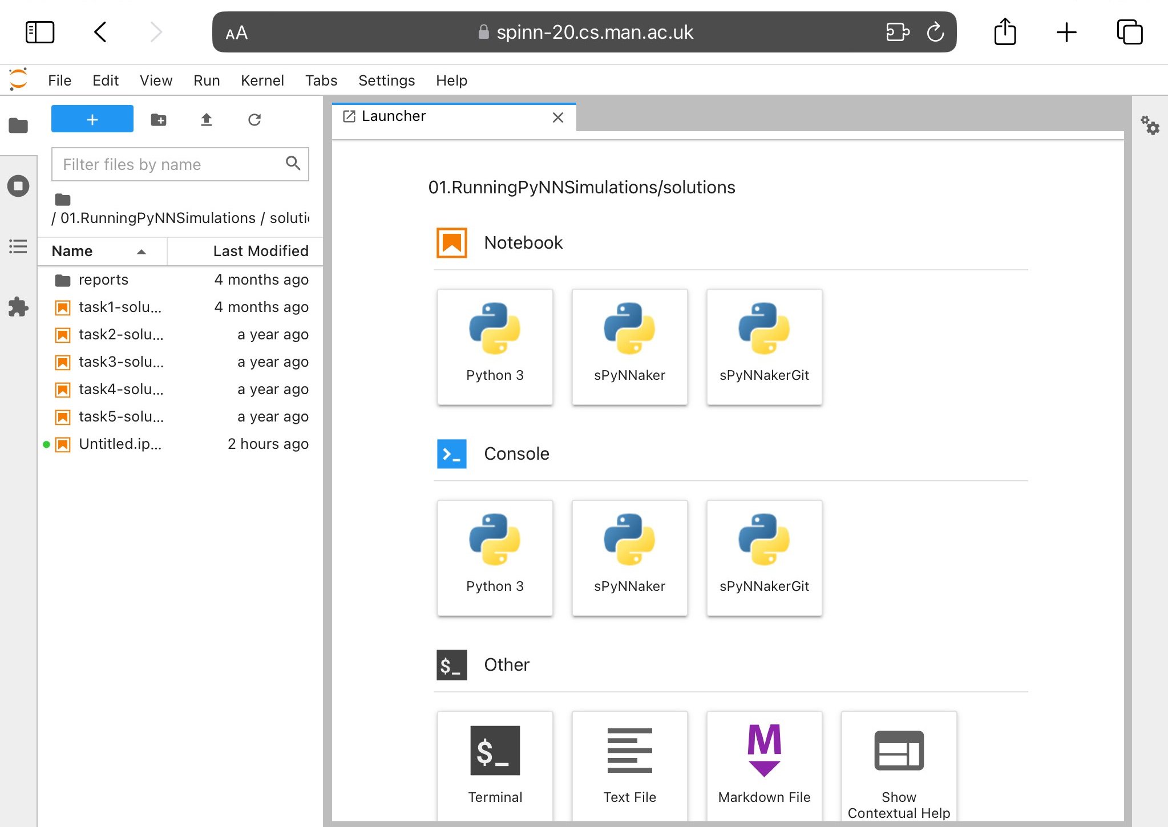1168x827 pixels.
Task: Start a sPyNNaker console
Action: (x=629, y=558)
